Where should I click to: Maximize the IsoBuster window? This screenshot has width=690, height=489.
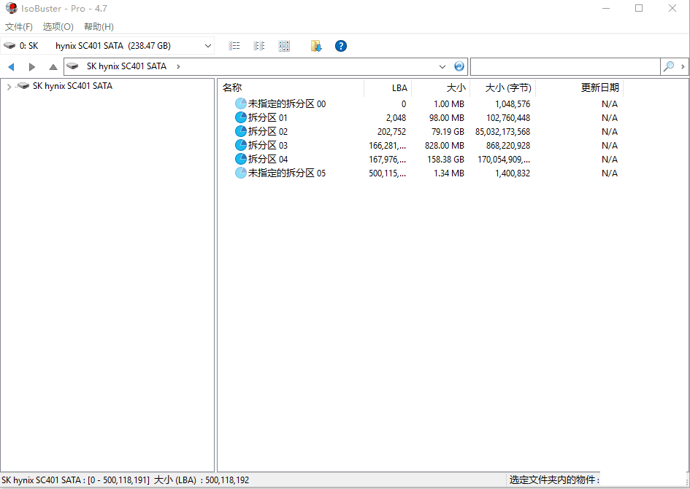click(639, 8)
